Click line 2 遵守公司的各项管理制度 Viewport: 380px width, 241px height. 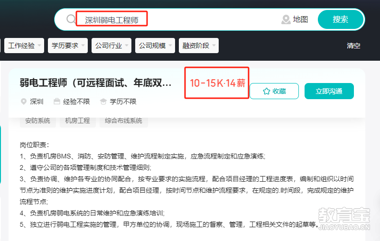click(85, 167)
